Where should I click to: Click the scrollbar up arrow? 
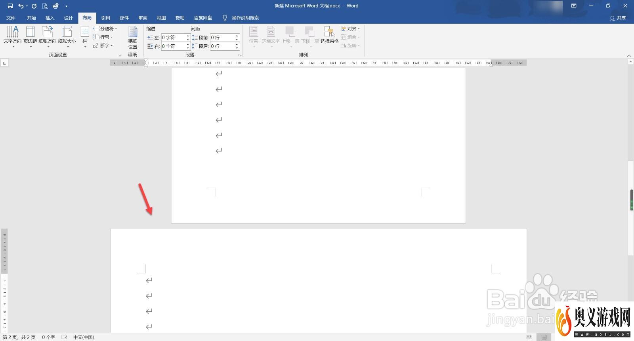pos(630,63)
